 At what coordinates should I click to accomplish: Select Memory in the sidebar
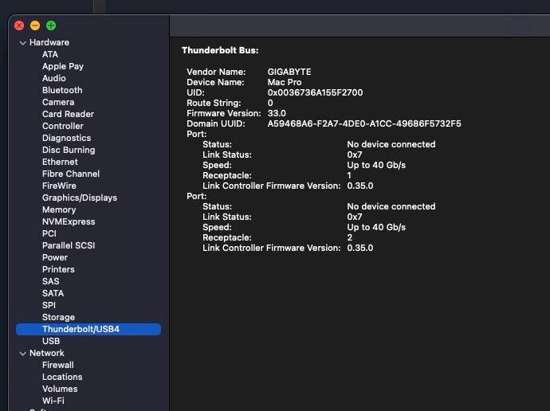coord(59,209)
